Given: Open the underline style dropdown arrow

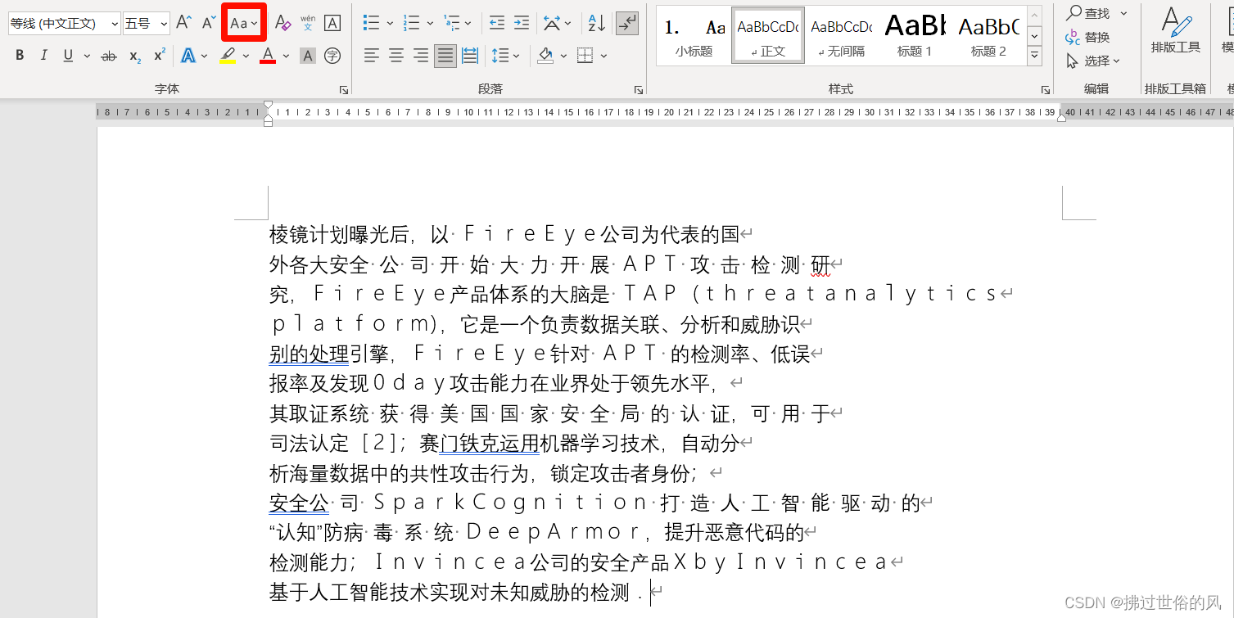Looking at the screenshot, I should [85, 56].
